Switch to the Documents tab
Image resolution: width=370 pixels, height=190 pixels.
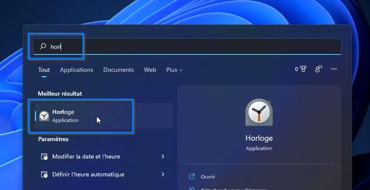click(x=119, y=70)
